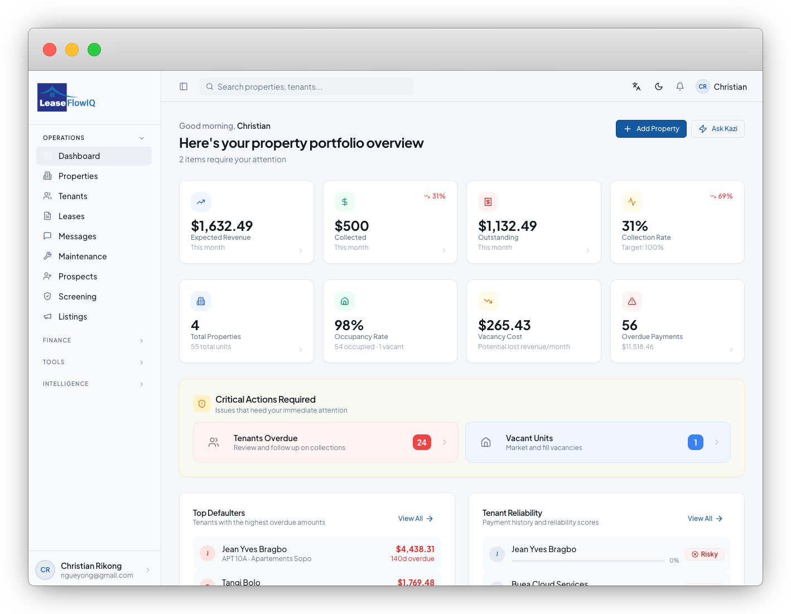Open Jean Yves Bragbo defaulter row
Viewport: 791px width, 614px height.
317,553
